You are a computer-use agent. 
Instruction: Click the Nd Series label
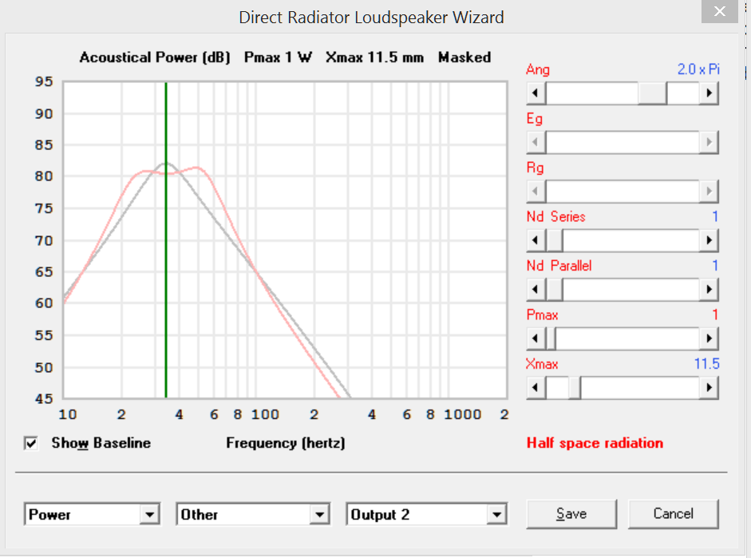pyautogui.click(x=556, y=216)
